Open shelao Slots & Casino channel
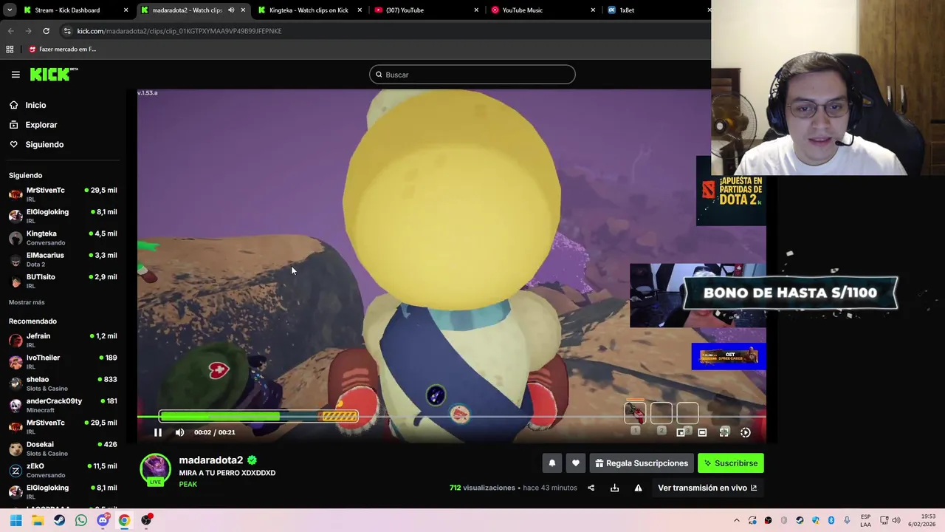This screenshot has width=945, height=532. coord(62,383)
